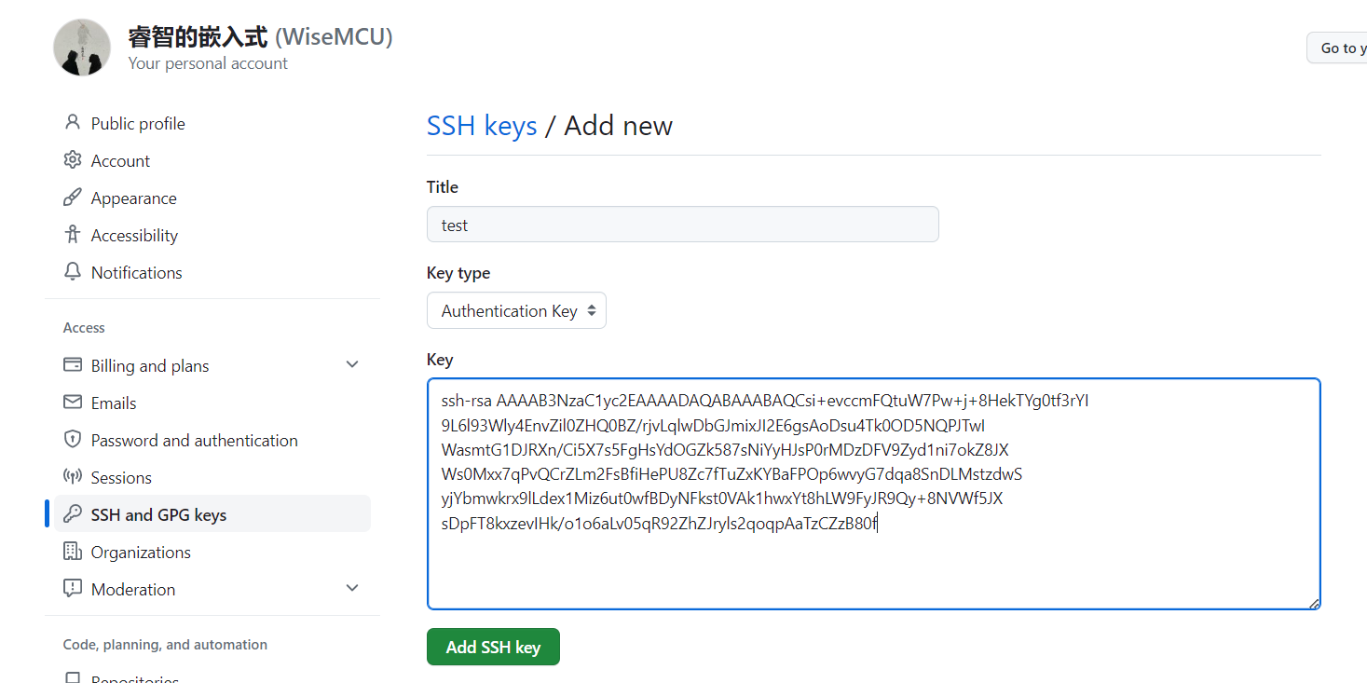Expand the Moderation section chevron
The image size is (1367, 683).
(352, 589)
